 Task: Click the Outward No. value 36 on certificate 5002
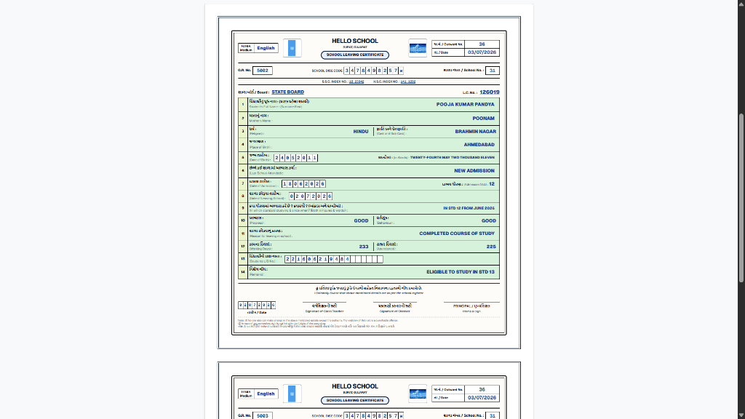482,44
